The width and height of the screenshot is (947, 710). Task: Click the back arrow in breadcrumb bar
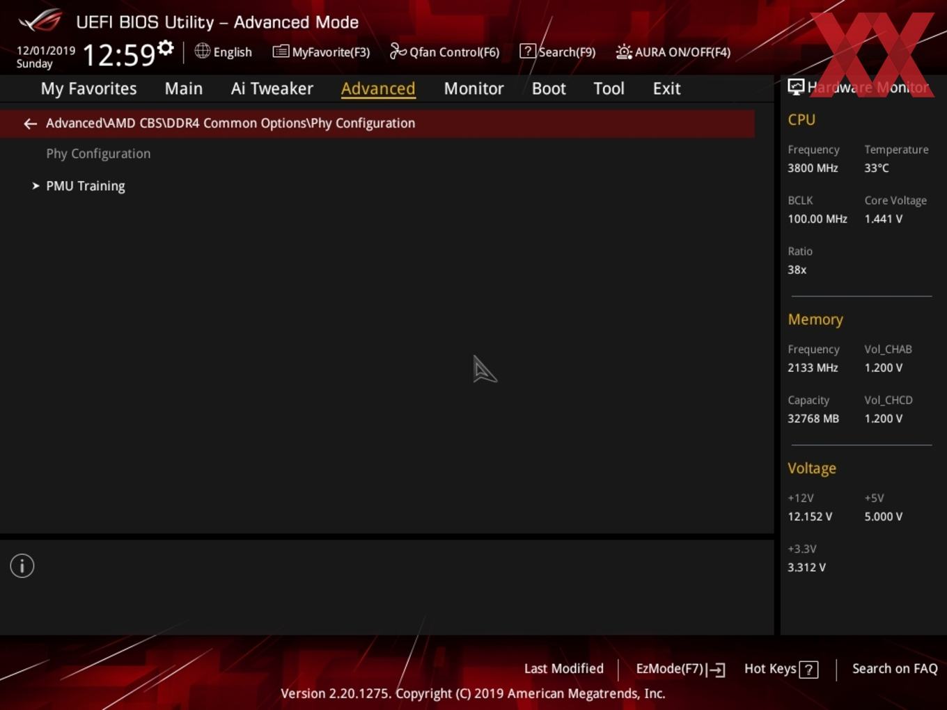(30, 123)
